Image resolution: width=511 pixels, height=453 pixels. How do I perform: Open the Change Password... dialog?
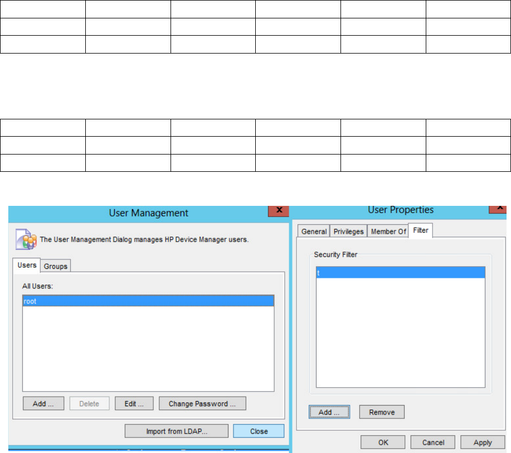tap(202, 403)
